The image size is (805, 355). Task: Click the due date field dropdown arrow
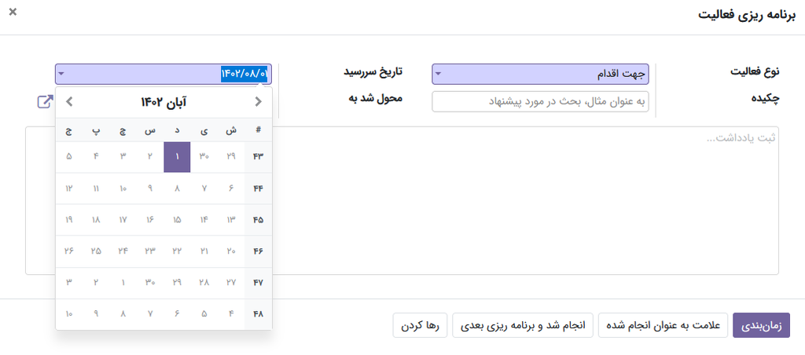(x=61, y=74)
